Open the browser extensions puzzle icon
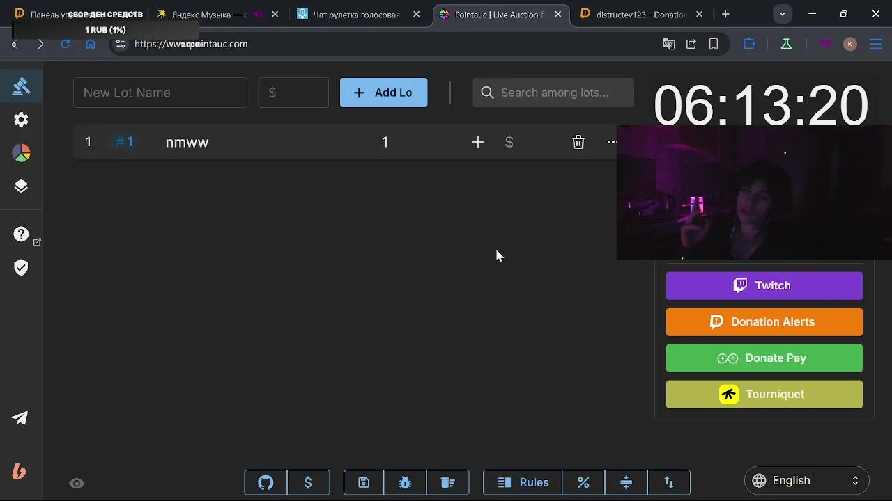 pyautogui.click(x=749, y=44)
